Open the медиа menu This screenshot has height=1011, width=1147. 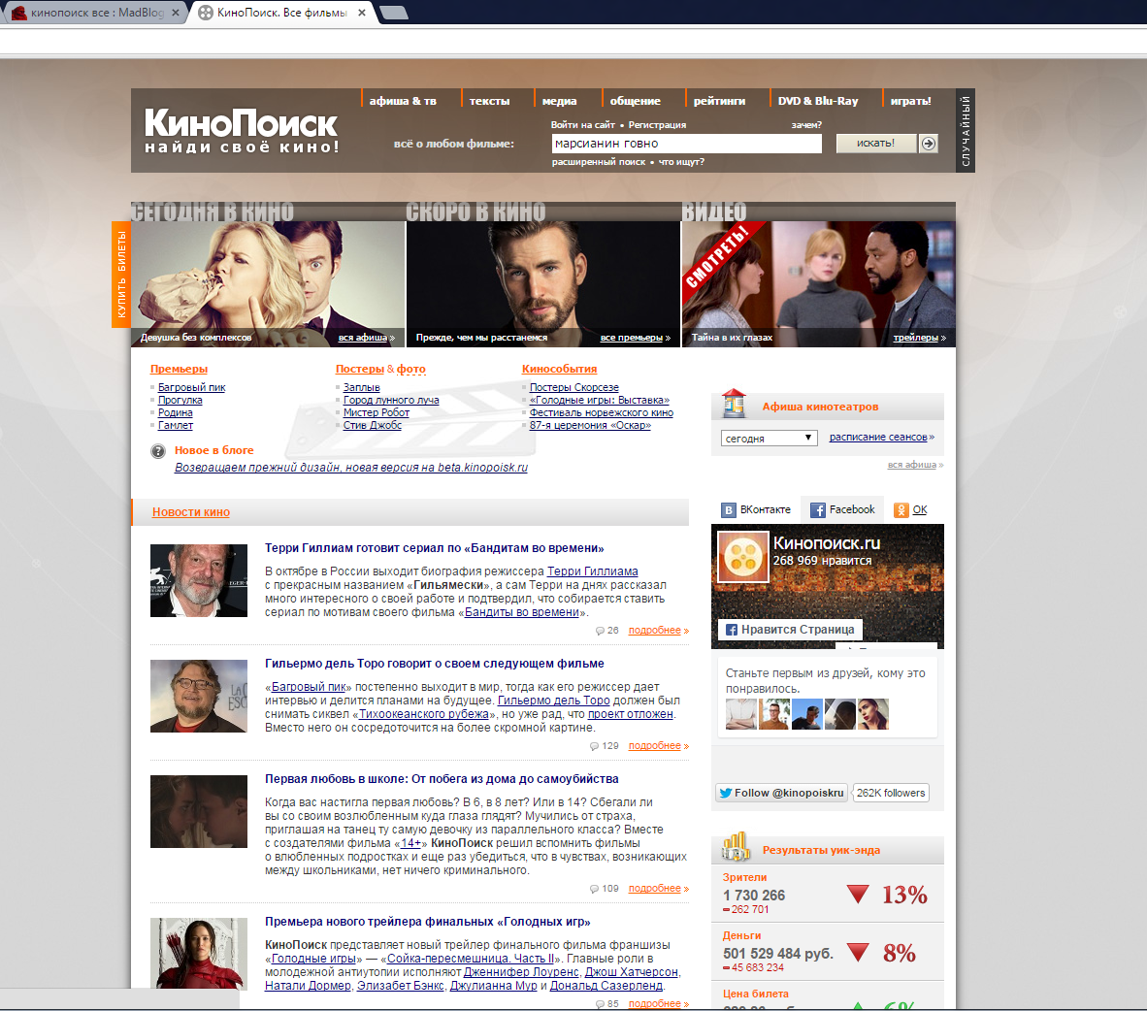coord(560,101)
